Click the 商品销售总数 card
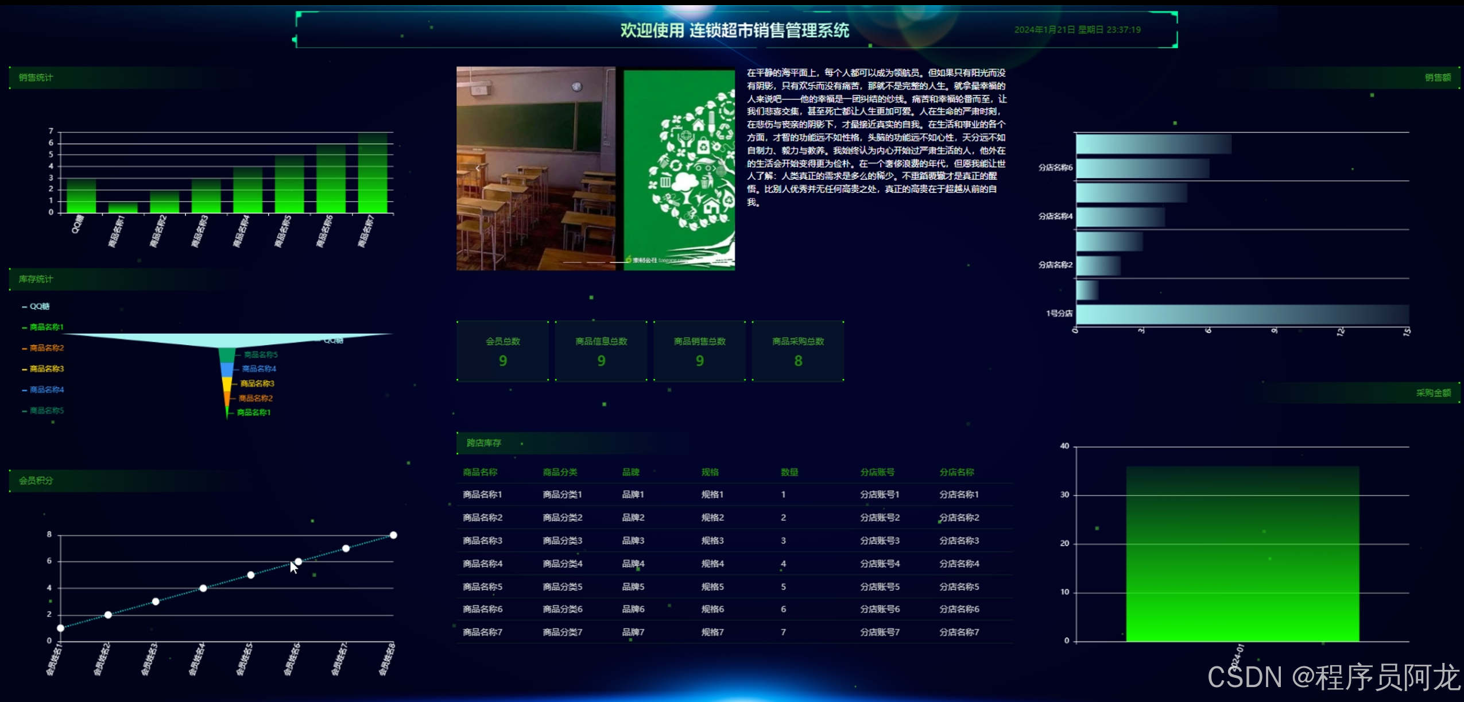This screenshot has height=702, width=1464. (x=699, y=351)
